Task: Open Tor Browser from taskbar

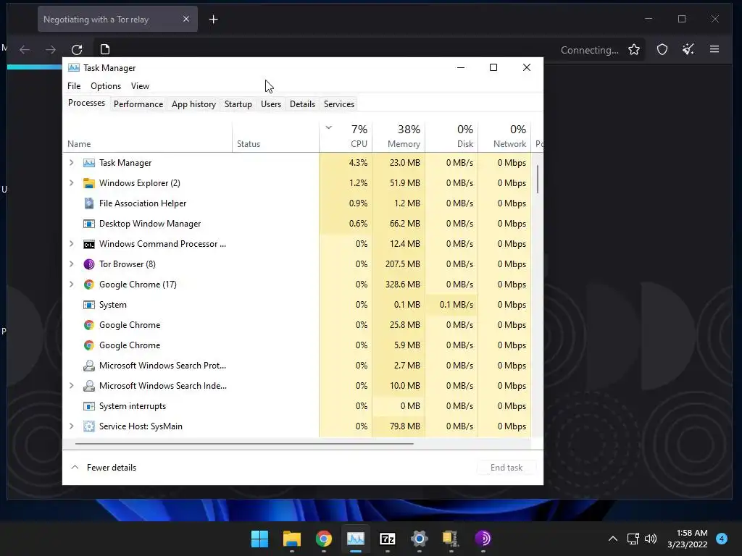Action: click(x=483, y=539)
